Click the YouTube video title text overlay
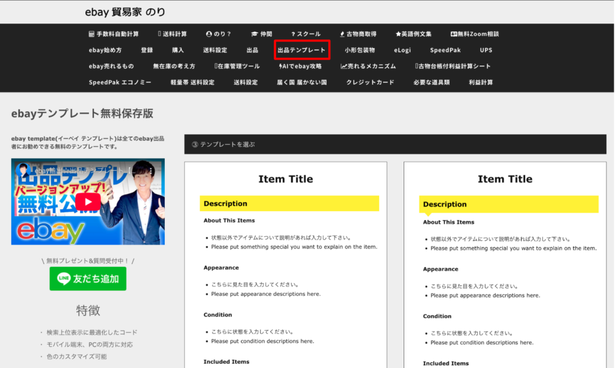 85,170
